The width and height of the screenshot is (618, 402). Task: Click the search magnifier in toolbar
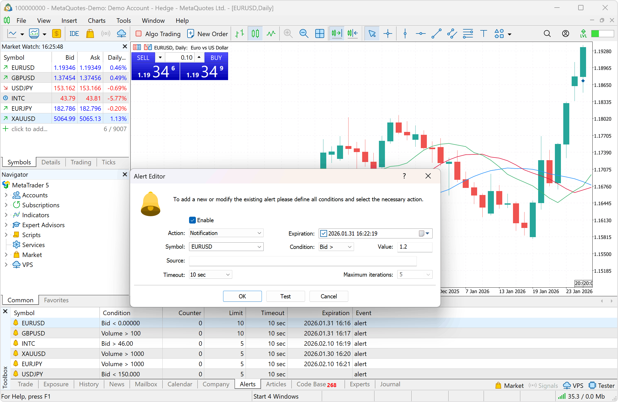(547, 34)
